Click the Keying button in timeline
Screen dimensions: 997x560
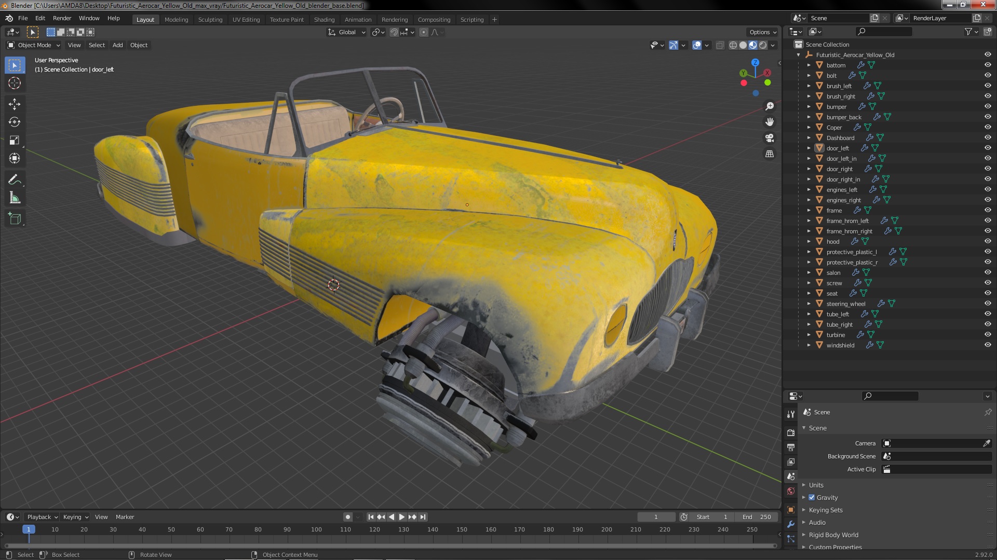[x=75, y=517]
